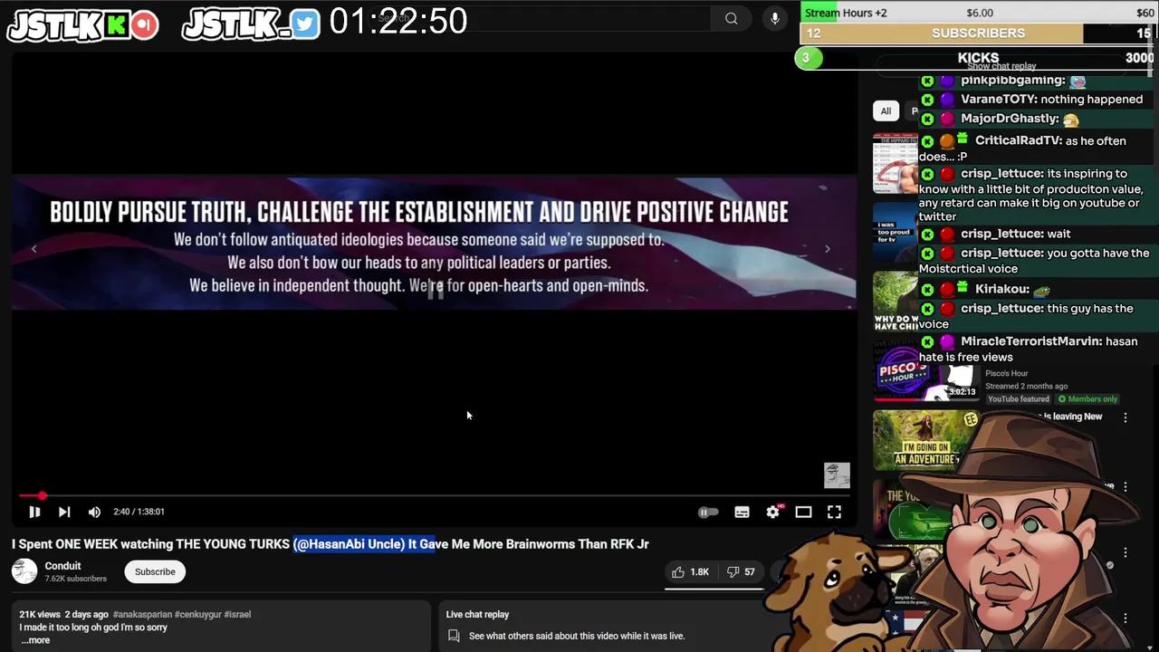The width and height of the screenshot is (1159, 652).
Task: Click the Members only badge
Action: pyautogui.click(x=1087, y=399)
